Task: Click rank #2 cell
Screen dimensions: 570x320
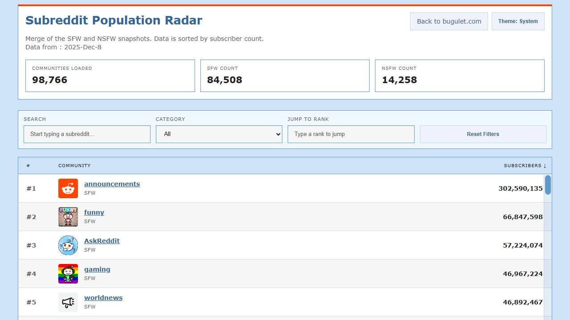Action: (31, 217)
